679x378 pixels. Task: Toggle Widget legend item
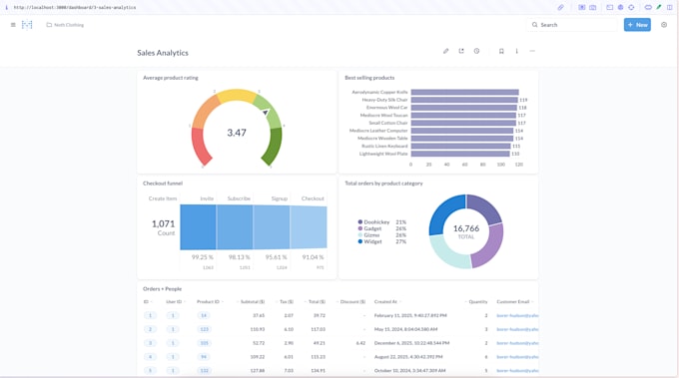click(369, 241)
